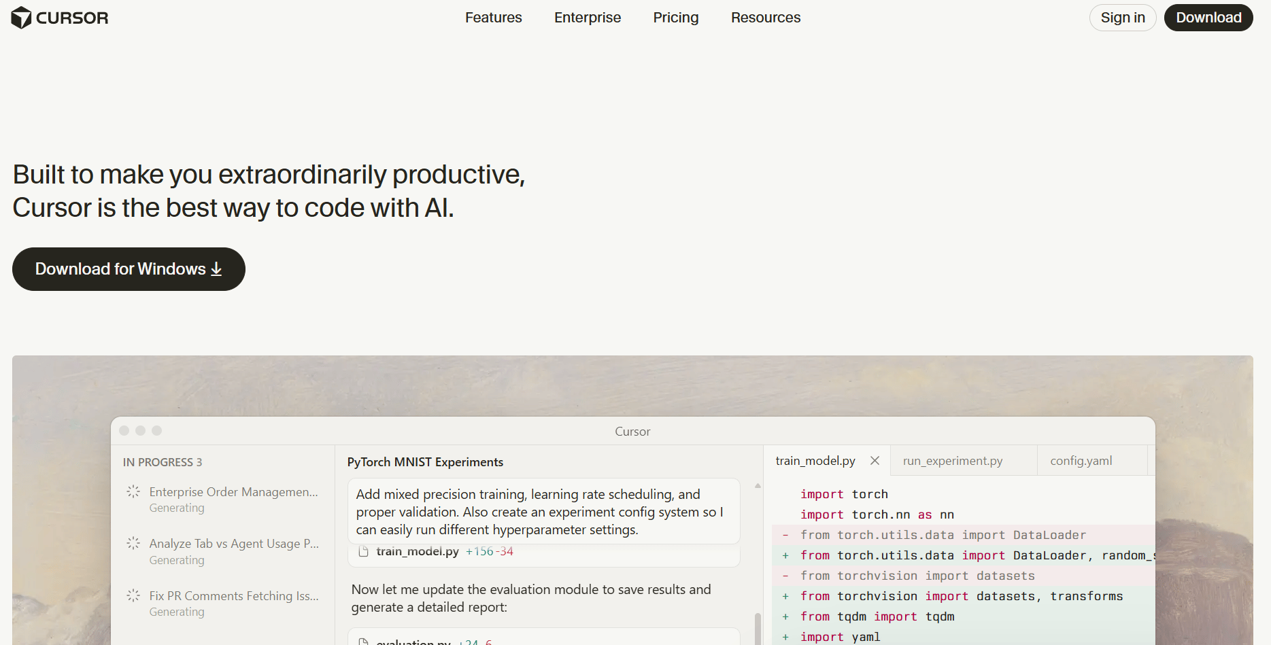
Task: Select the Fix PR Comments Fetching task
Action: [x=233, y=596]
